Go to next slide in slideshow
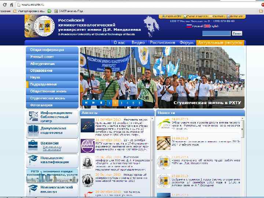Image resolution: width=264 pixels, height=198 pixels. (x=93, y=103)
